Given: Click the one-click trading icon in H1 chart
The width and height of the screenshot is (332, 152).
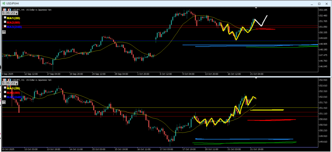Looking at the screenshot, I should (5, 80).
